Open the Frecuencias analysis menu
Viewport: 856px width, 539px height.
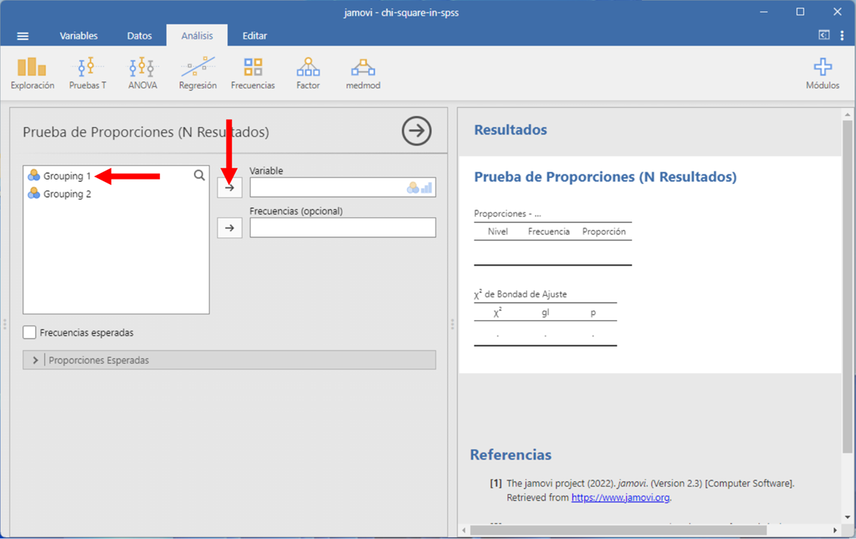pyautogui.click(x=253, y=73)
